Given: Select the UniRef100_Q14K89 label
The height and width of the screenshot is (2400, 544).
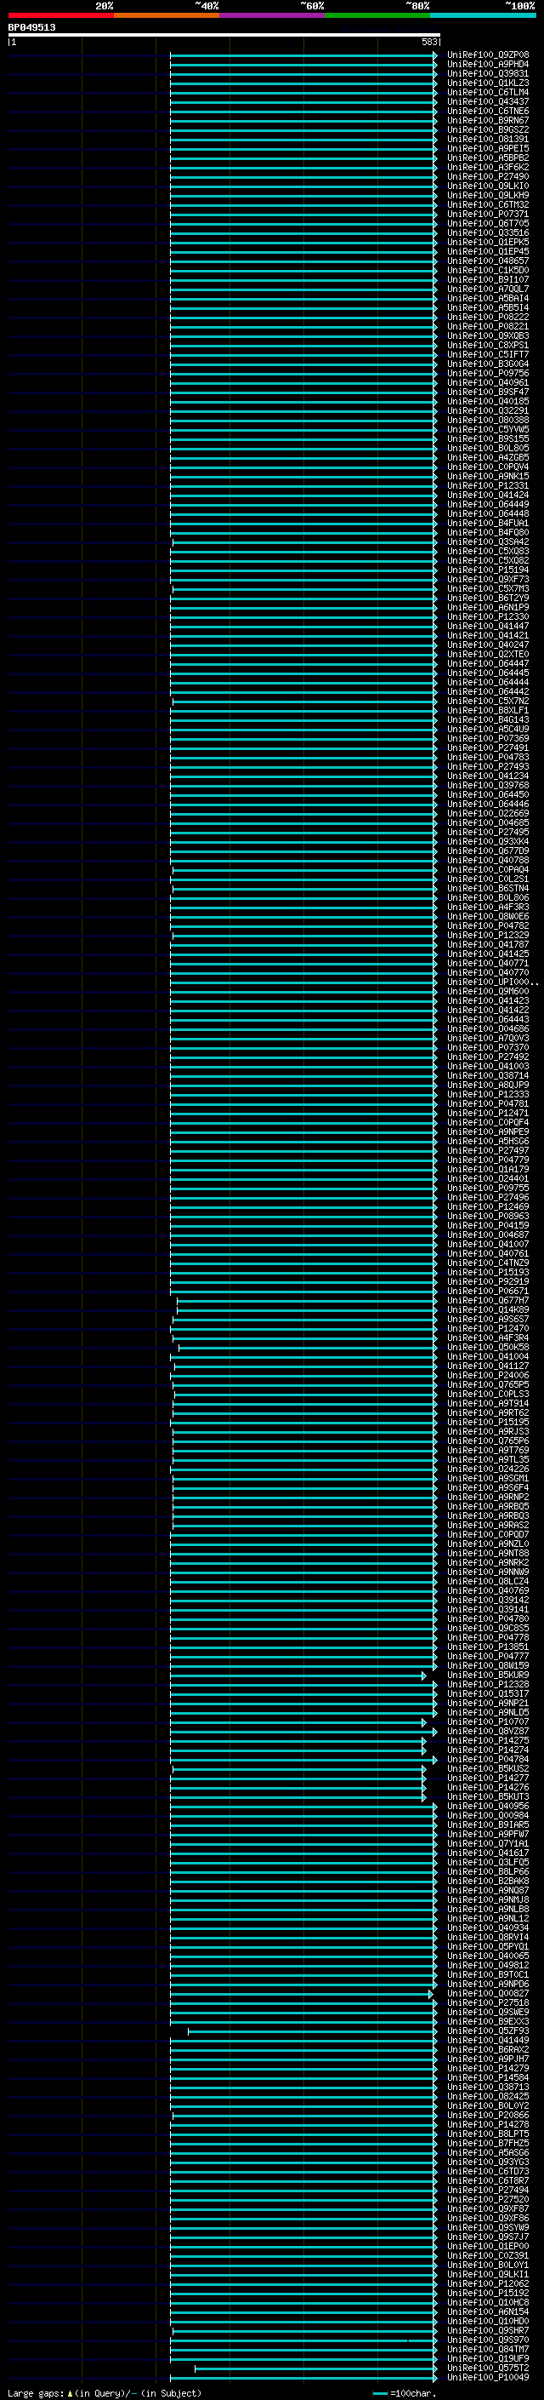Looking at the screenshot, I should tap(487, 1309).
